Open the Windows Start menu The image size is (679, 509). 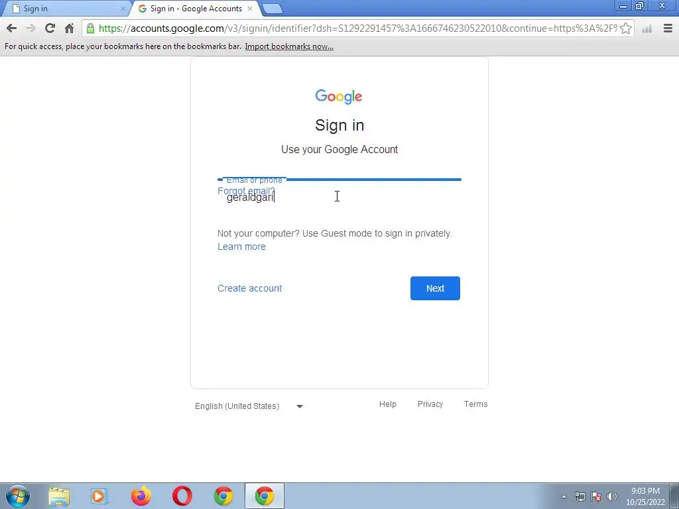point(17,496)
